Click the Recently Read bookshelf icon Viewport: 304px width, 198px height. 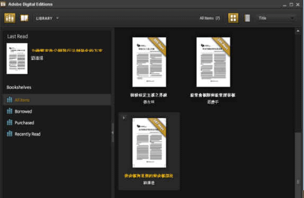pos(9,134)
